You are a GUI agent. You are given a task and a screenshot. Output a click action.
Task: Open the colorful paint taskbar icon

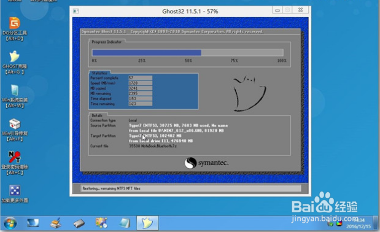pos(101,223)
